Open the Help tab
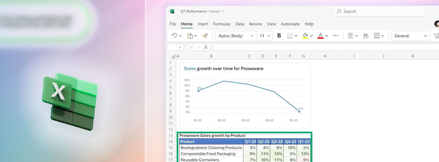This screenshot has height=162, width=439. pyautogui.click(x=309, y=24)
